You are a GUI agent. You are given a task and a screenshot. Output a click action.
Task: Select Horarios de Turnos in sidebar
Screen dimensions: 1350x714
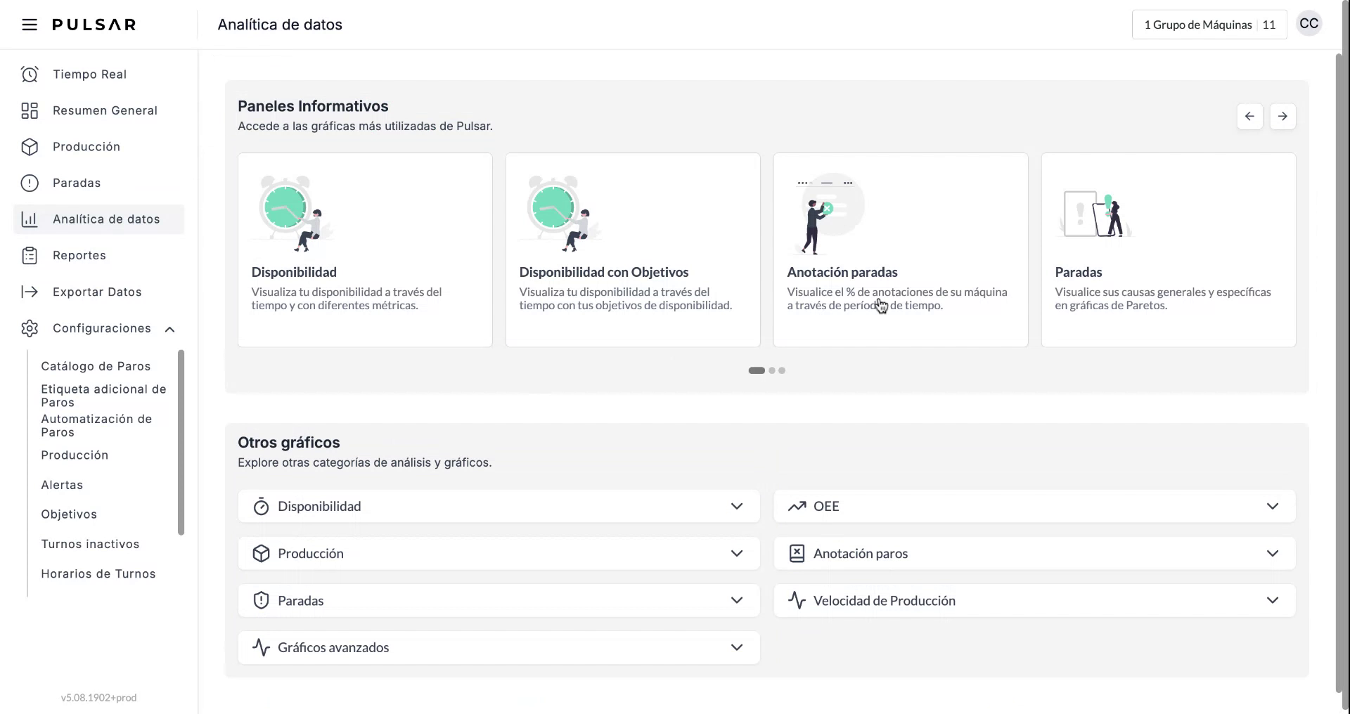(x=98, y=574)
